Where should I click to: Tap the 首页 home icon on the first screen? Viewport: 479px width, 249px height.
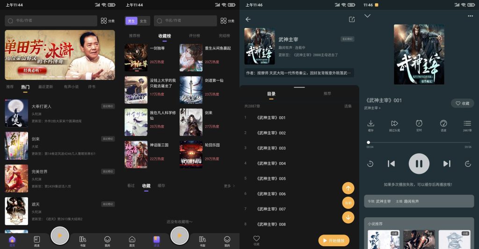pos(12,241)
